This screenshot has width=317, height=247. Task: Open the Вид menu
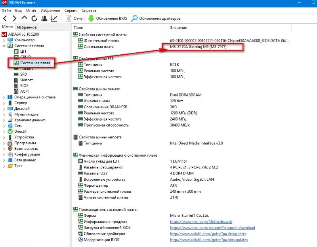point(18,11)
